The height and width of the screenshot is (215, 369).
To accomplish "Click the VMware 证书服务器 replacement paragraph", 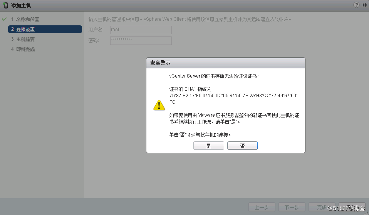I will (234, 118).
